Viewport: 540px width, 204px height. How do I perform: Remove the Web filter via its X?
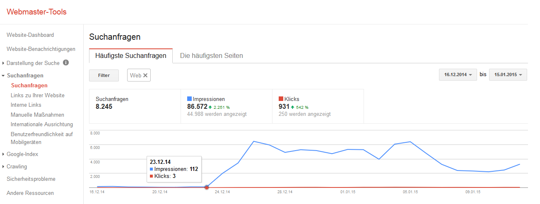(145, 75)
